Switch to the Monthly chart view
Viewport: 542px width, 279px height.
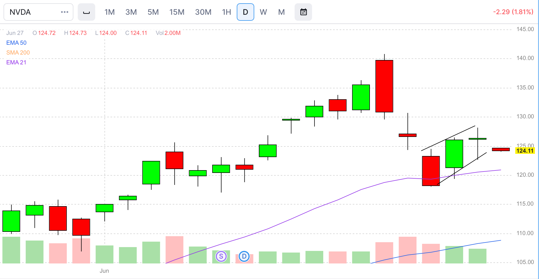(281, 12)
